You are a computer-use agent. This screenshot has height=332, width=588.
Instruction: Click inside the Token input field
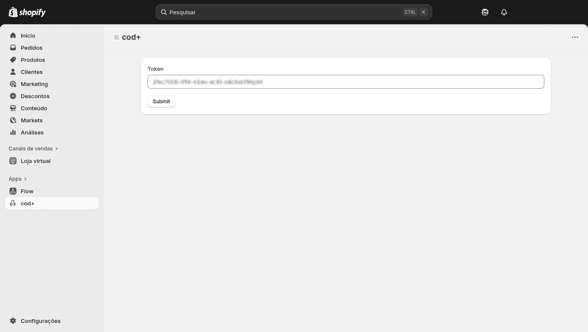(x=346, y=82)
